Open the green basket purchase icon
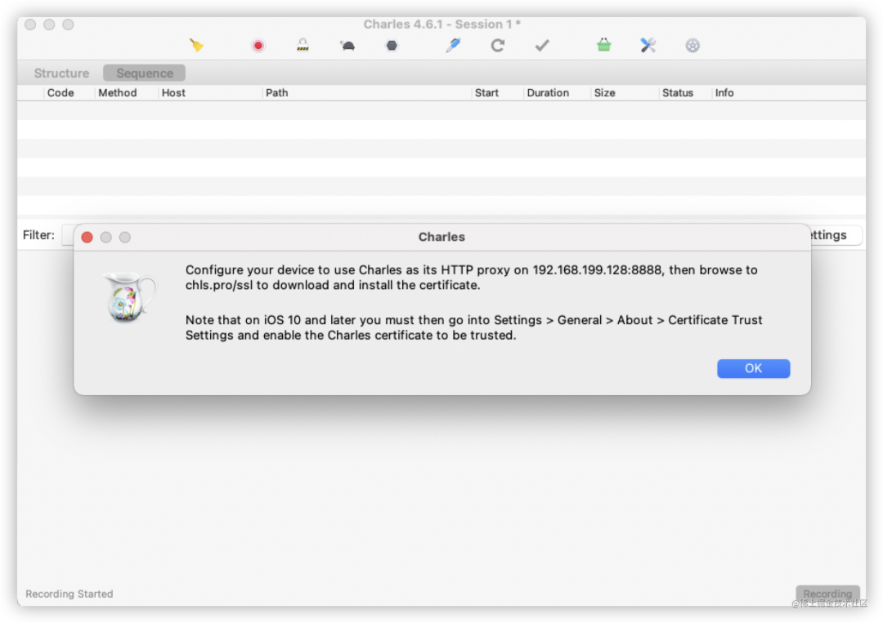 [603, 45]
